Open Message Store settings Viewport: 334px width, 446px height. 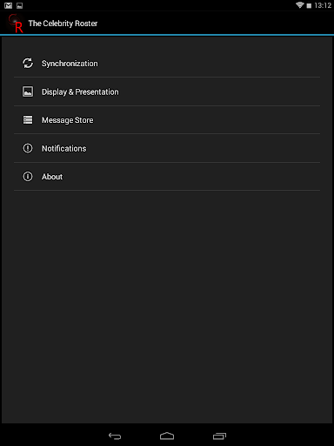[x=167, y=119]
